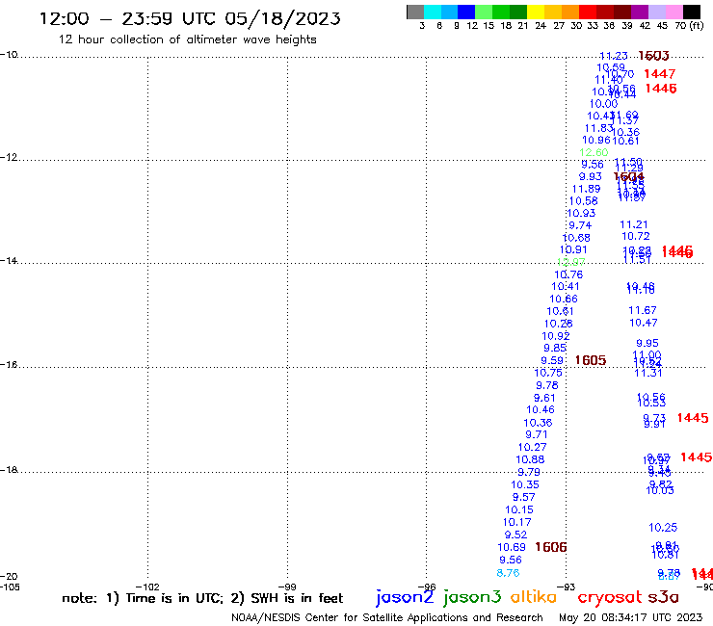Viewport: 713px width, 626px height.
Task: Click the light green 15 ft legend swatch
Action: pos(484,12)
